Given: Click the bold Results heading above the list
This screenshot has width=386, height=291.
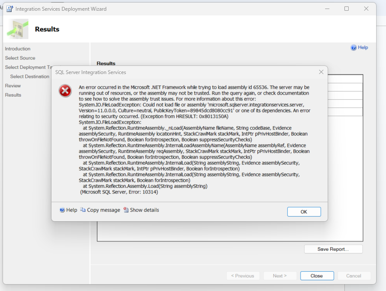Looking at the screenshot, I should pyautogui.click(x=106, y=63).
